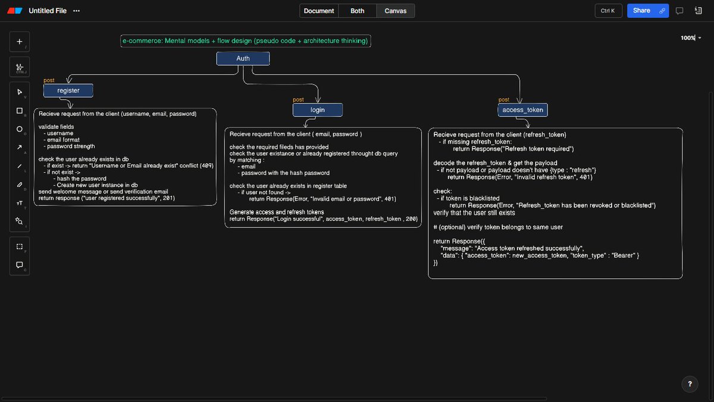Switch to Both view
The image size is (714, 402).
click(x=357, y=11)
